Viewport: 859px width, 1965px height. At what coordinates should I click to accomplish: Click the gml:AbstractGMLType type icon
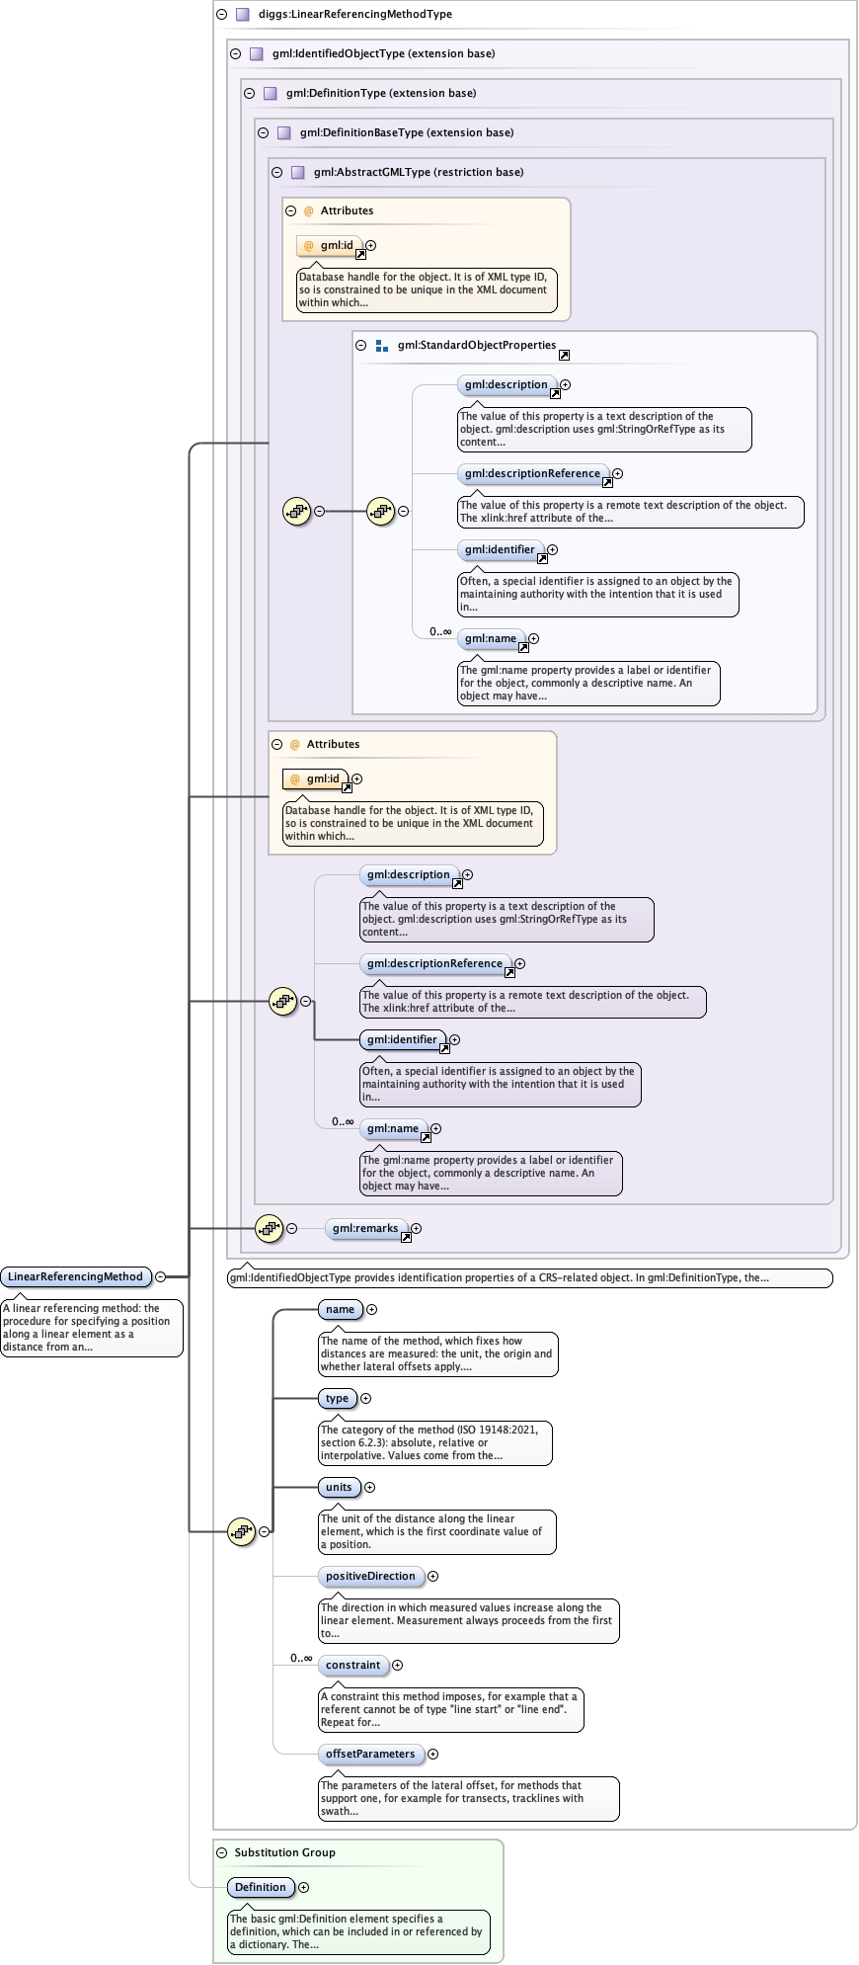pos(298,173)
